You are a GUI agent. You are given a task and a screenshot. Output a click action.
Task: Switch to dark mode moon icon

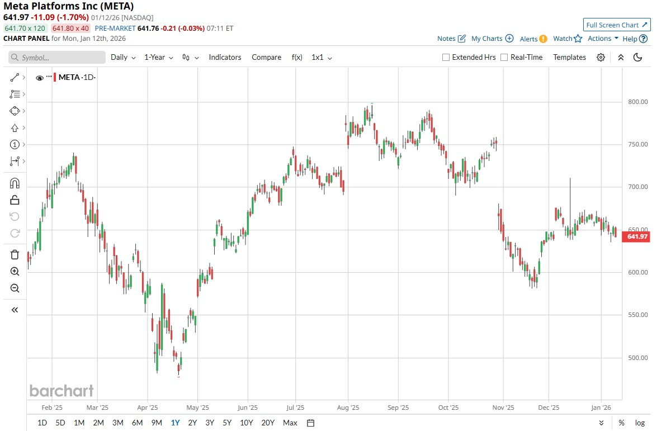637,58
